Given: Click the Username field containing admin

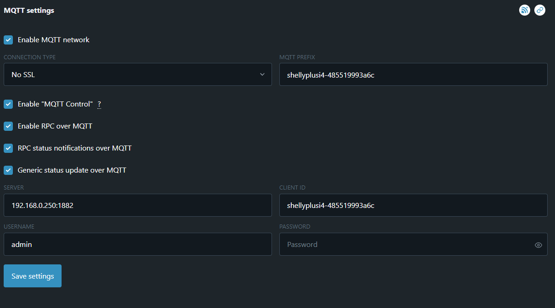Looking at the screenshot, I should [137, 244].
